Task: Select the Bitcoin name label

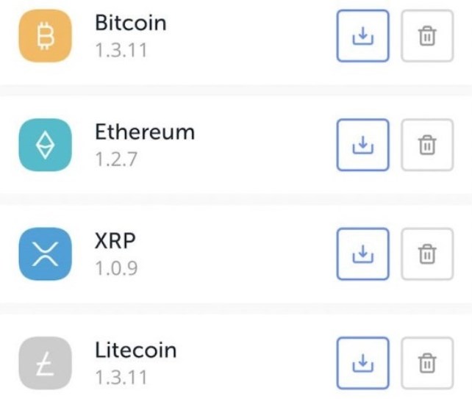Action: [131, 23]
